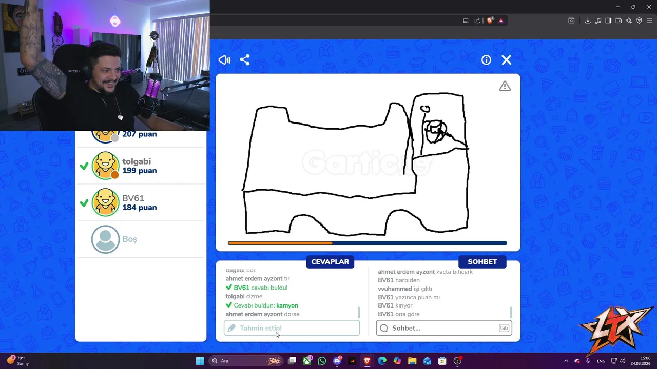Click the 'BV61 harbiden' chat line
The width and height of the screenshot is (657, 369).
pos(399,280)
